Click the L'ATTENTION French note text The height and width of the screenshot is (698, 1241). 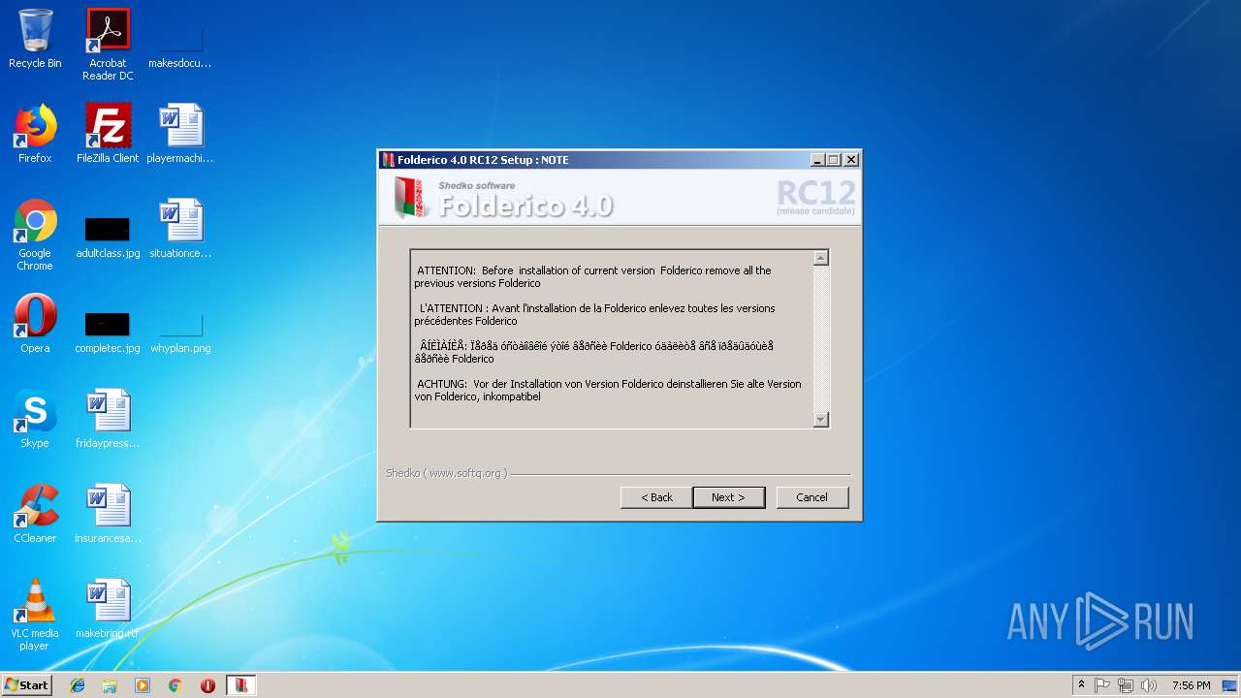coord(595,315)
